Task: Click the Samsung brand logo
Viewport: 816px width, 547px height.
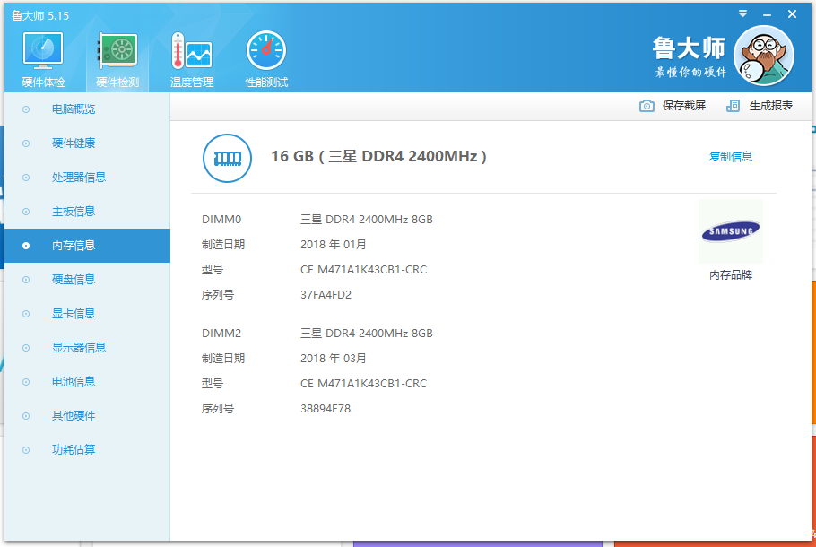Action: [731, 231]
